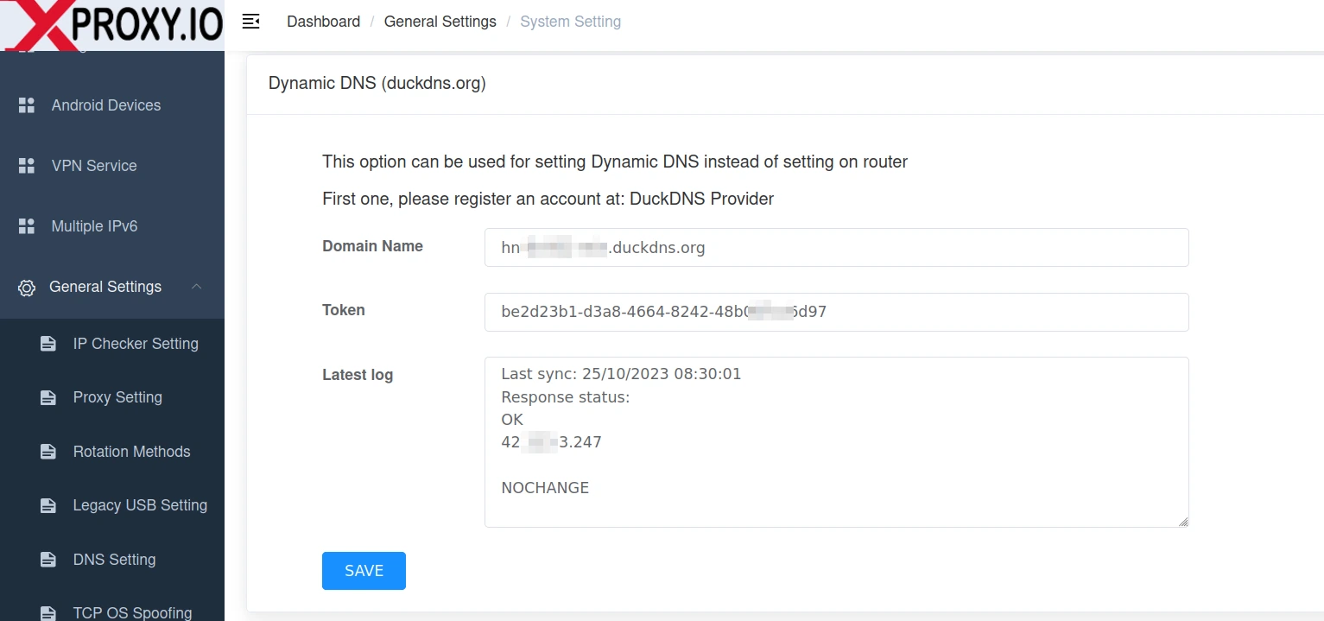Open General Settings menu label
Viewport: 1324px width, 621px height.
[105, 287]
